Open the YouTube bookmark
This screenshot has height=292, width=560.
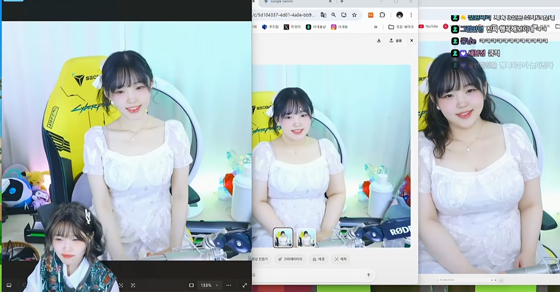pos(428,27)
